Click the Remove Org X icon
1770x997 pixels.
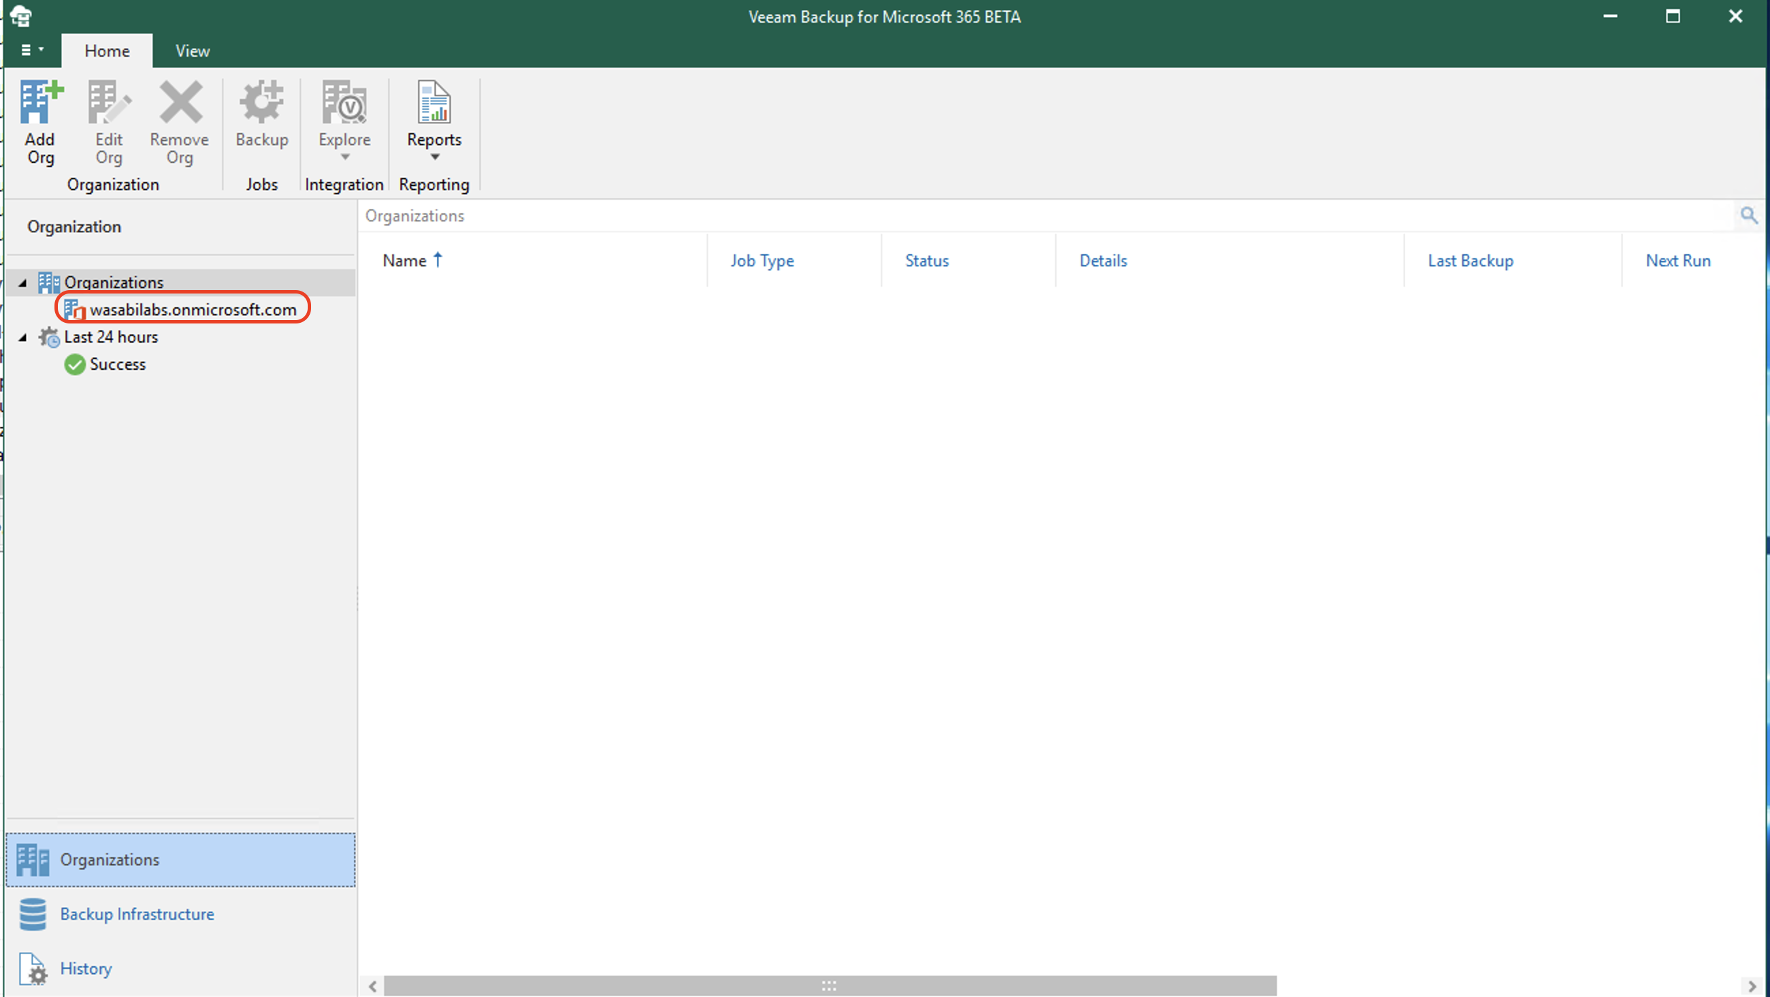(180, 101)
